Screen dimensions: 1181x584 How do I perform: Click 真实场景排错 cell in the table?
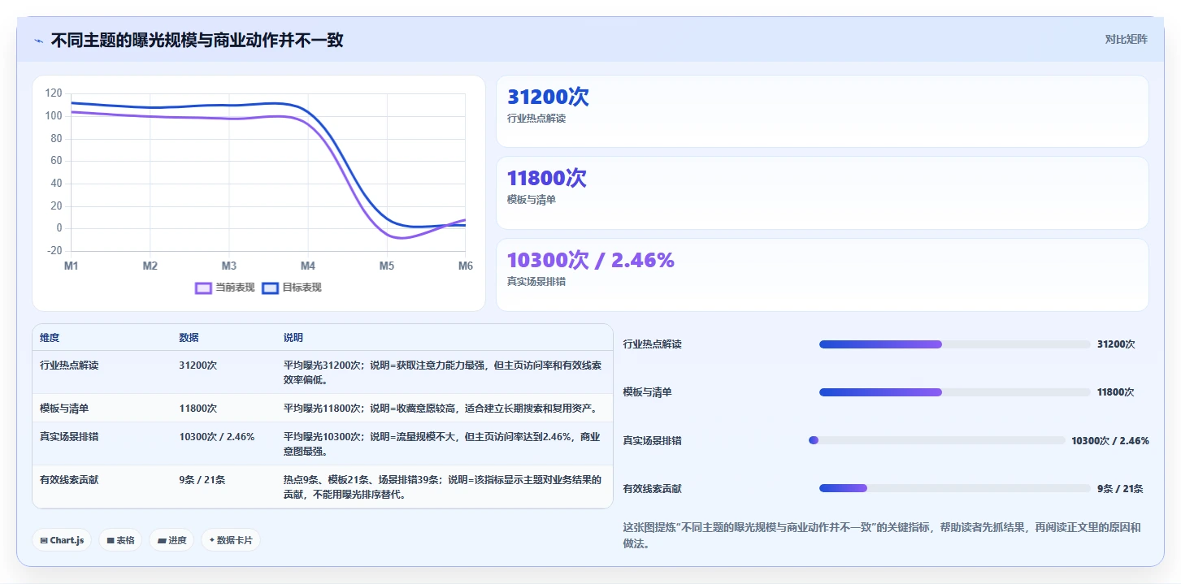tap(69, 437)
